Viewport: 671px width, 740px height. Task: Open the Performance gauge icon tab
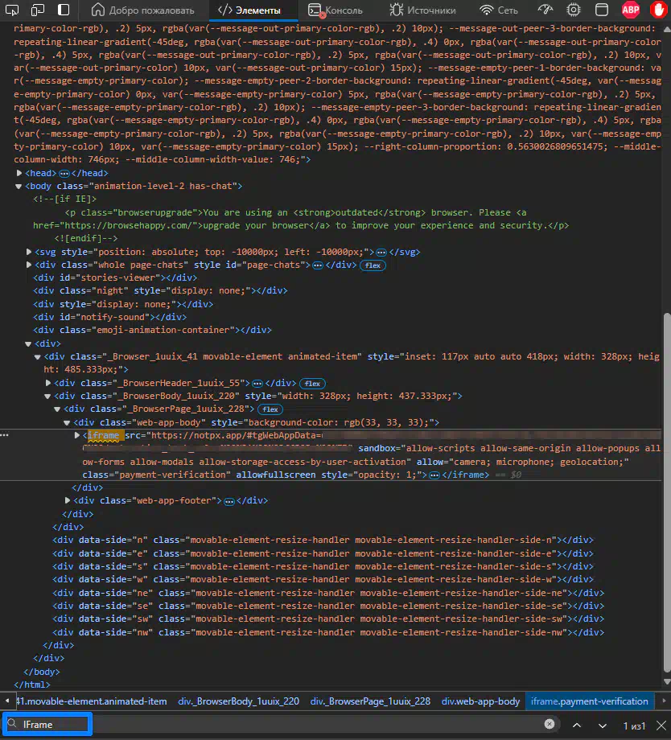point(546,10)
